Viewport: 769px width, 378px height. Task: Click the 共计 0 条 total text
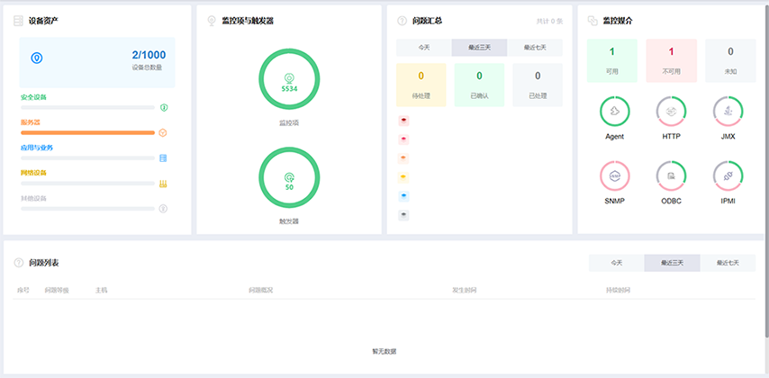point(550,21)
